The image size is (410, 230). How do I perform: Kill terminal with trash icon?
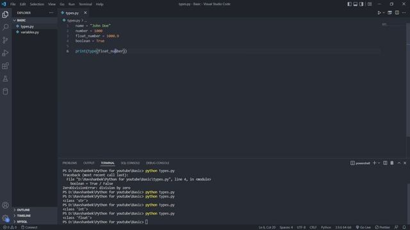392,163
